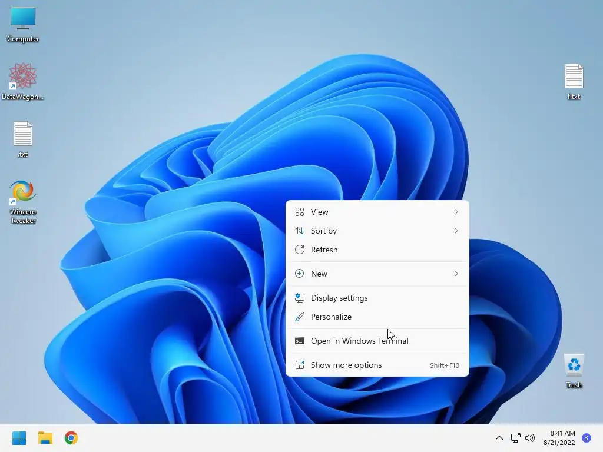Select the f.txt file icon
The width and height of the screenshot is (603, 452).
[574, 82]
